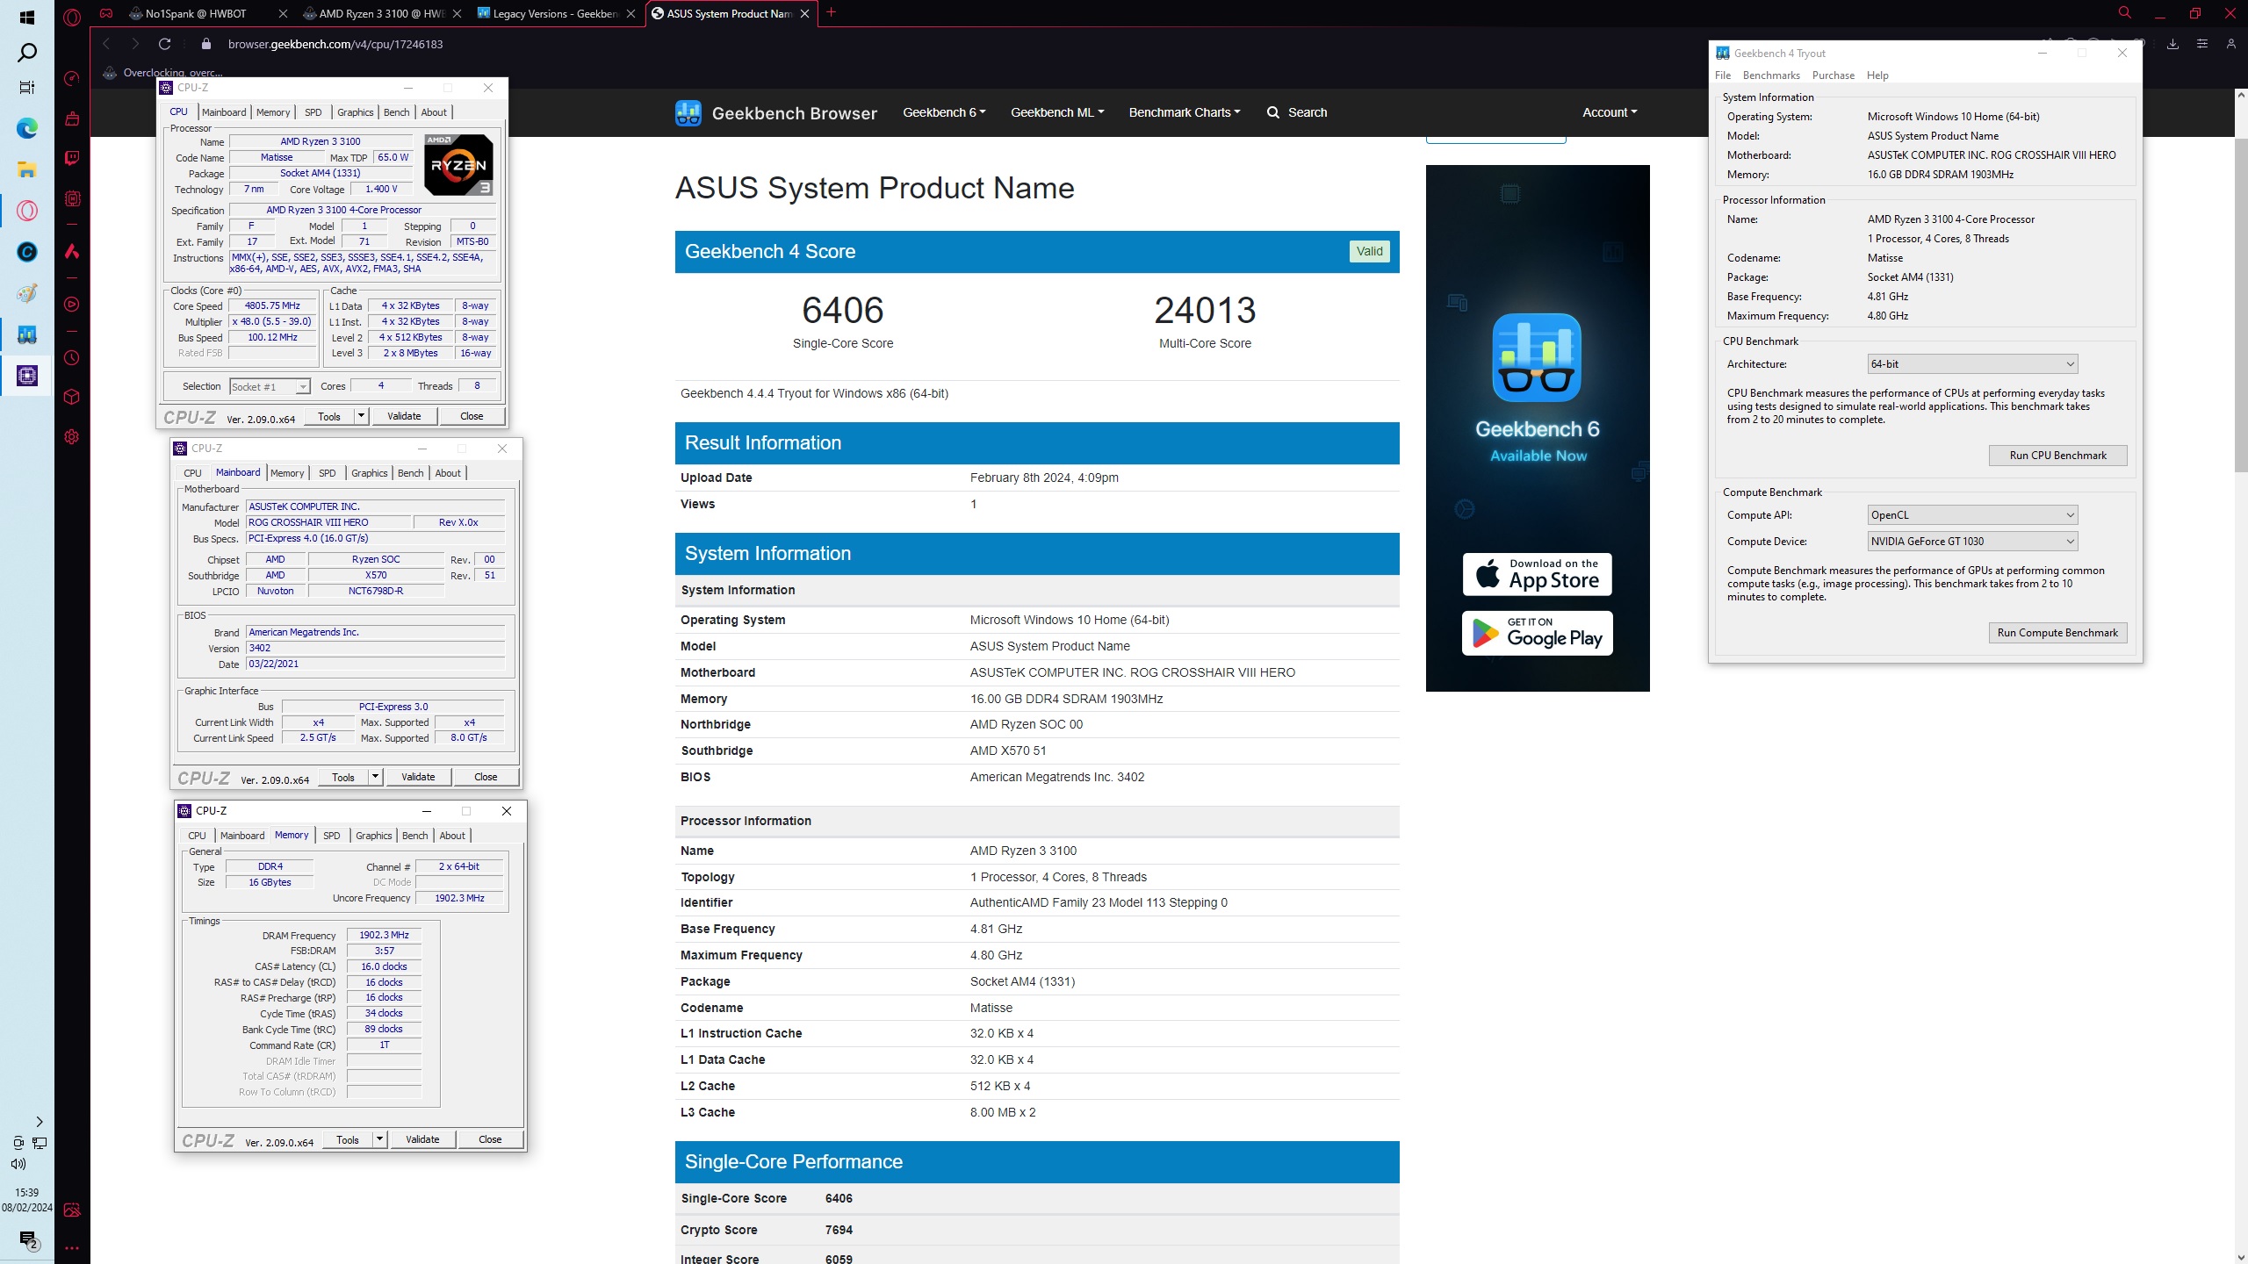Click the Valid badge on score header
This screenshot has width=2248, height=1264.
(1369, 252)
